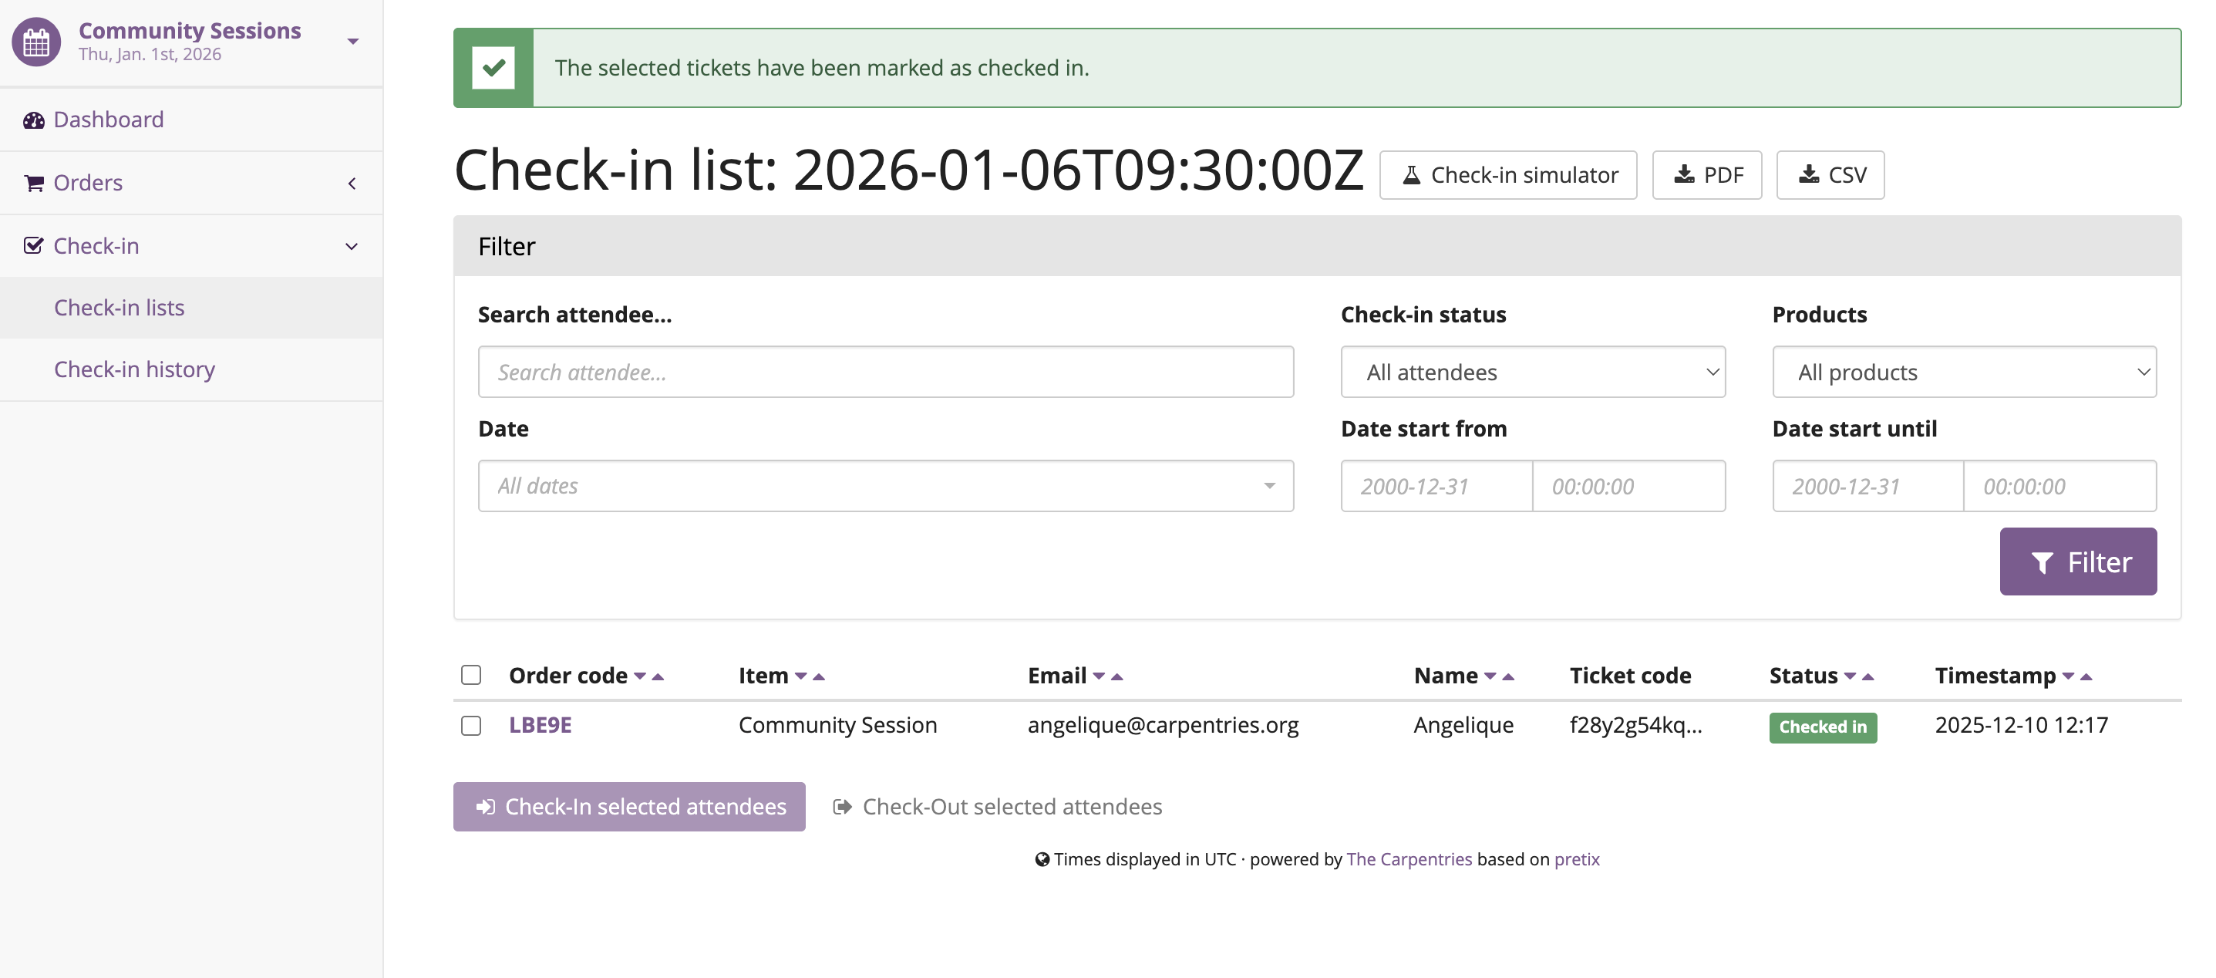
Task: Open the All products dropdown
Action: pyautogui.click(x=1965, y=372)
